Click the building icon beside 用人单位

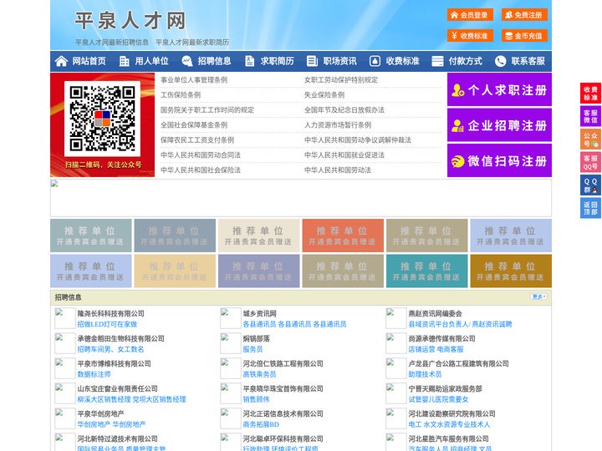point(124,61)
